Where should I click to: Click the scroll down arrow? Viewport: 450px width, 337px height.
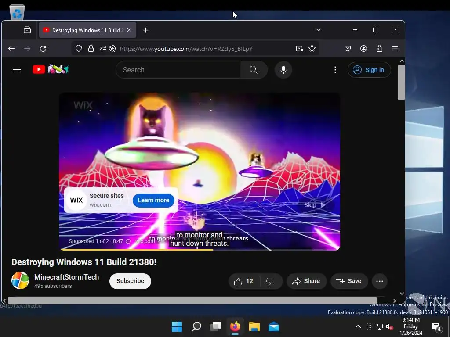point(402,294)
